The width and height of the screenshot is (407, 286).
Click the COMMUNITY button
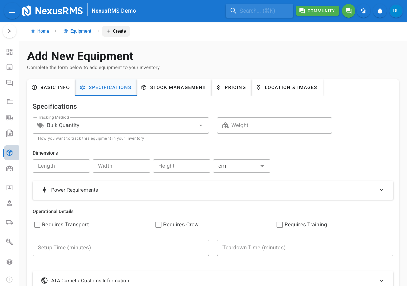tap(317, 11)
